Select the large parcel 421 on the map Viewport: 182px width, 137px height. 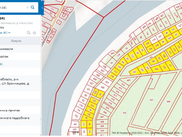pos(151,100)
